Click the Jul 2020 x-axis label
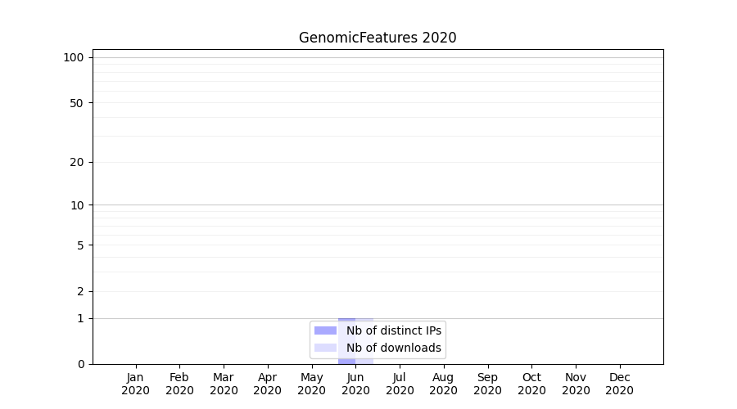Image resolution: width=737 pixels, height=409 pixels. tap(400, 384)
